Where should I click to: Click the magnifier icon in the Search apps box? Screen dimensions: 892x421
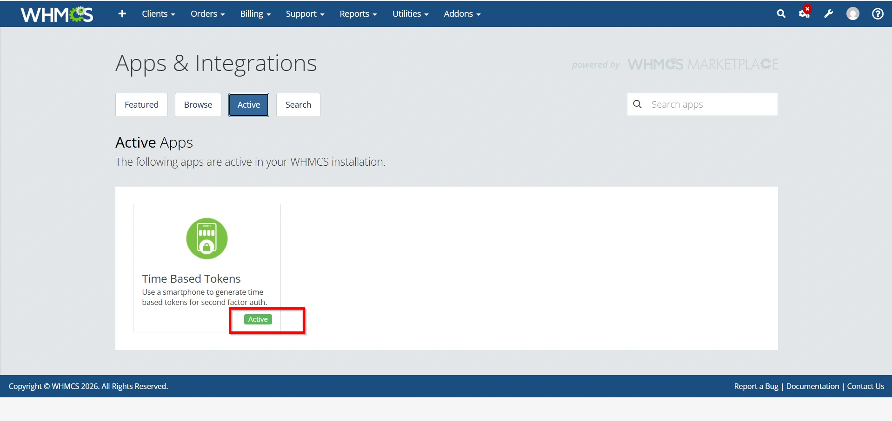point(638,104)
